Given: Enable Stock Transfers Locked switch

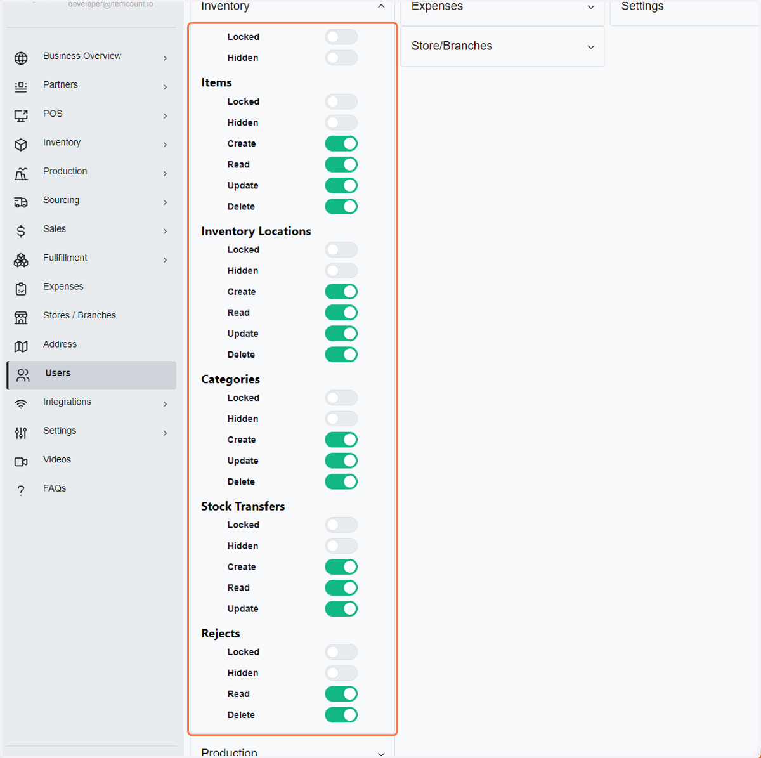Looking at the screenshot, I should point(341,525).
